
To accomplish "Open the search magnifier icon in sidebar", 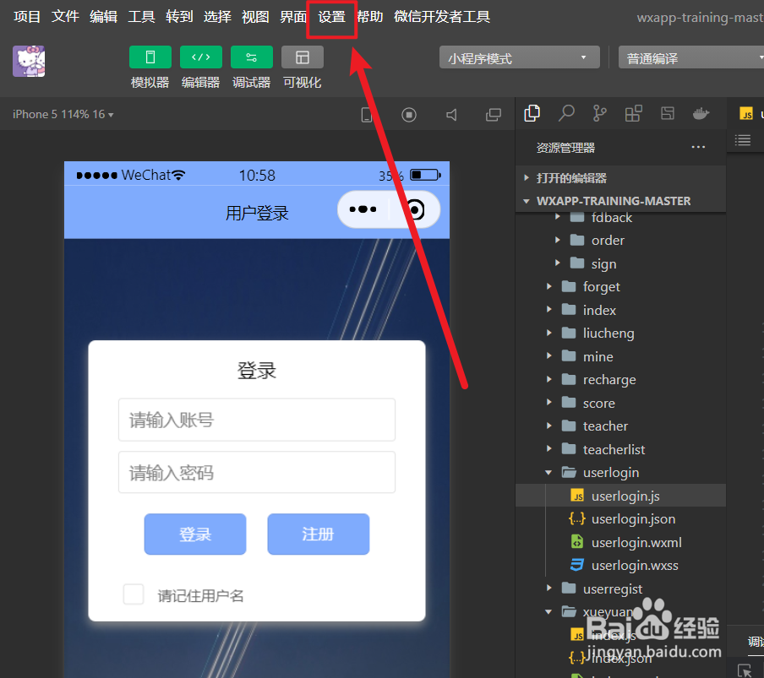I will (566, 113).
